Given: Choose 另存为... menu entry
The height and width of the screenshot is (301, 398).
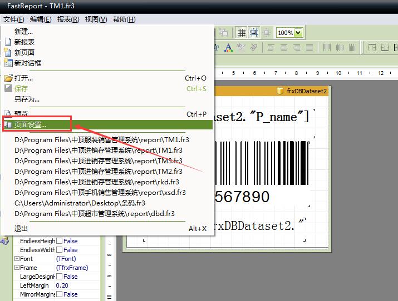Looking at the screenshot, I should pos(107,99).
